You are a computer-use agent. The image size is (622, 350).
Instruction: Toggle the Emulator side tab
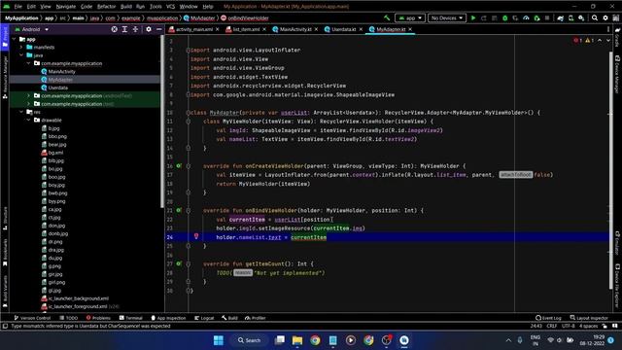click(x=617, y=243)
